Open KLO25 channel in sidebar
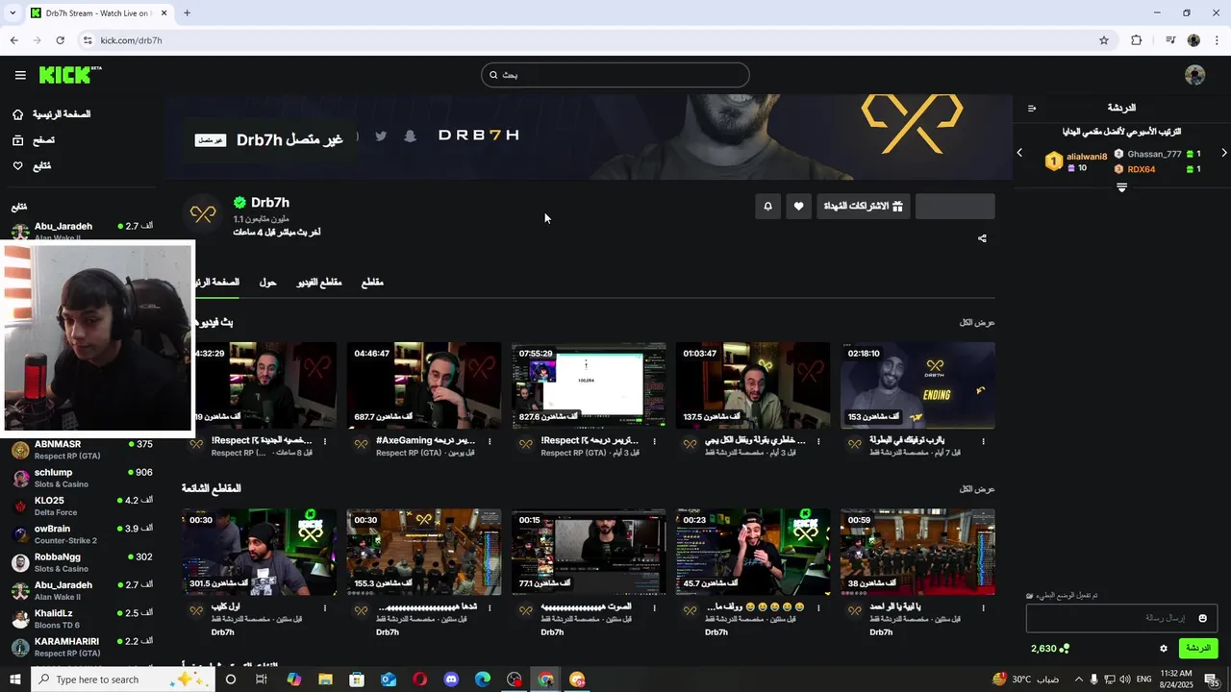 pos(81,506)
